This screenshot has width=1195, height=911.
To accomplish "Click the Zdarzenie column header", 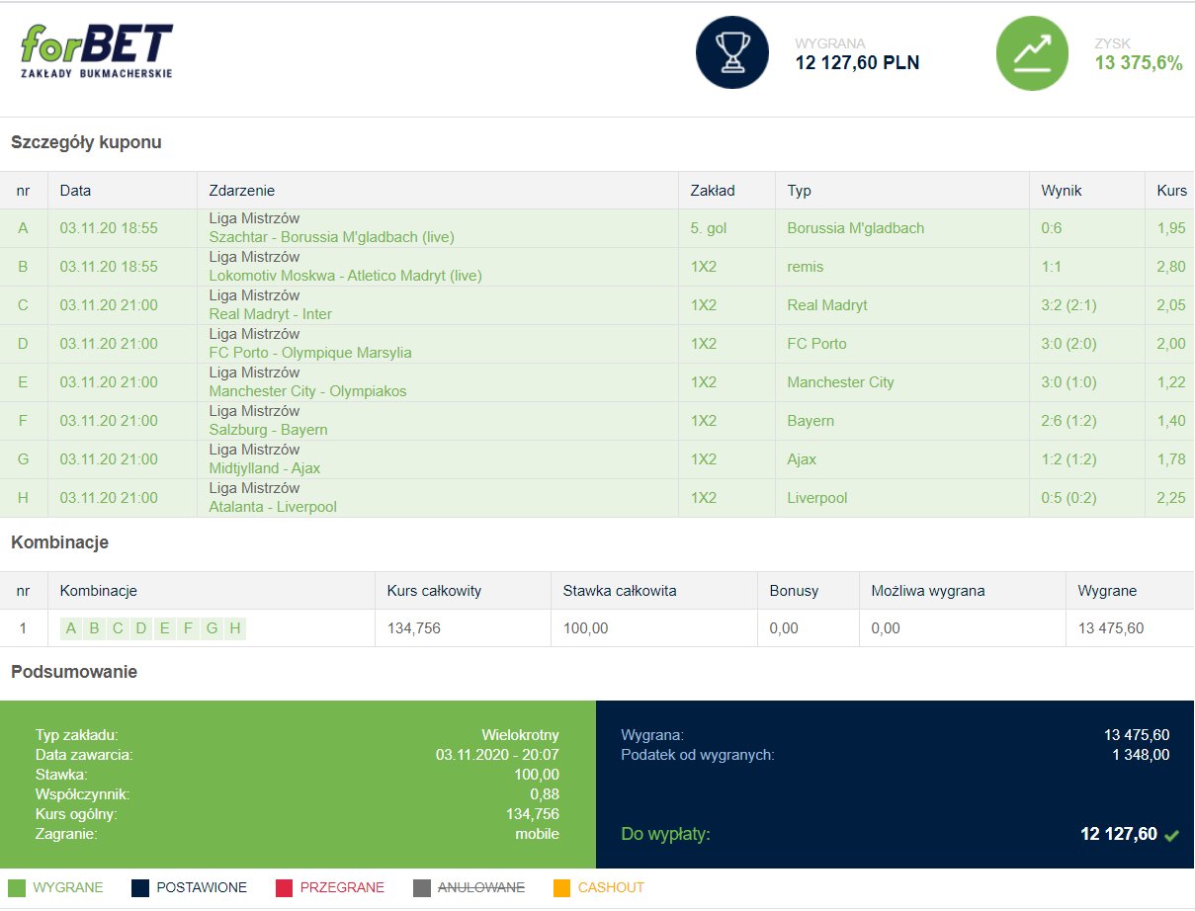I will (x=241, y=191).
